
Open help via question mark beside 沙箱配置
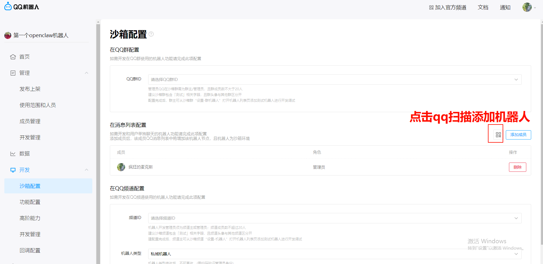coord(151,34)
